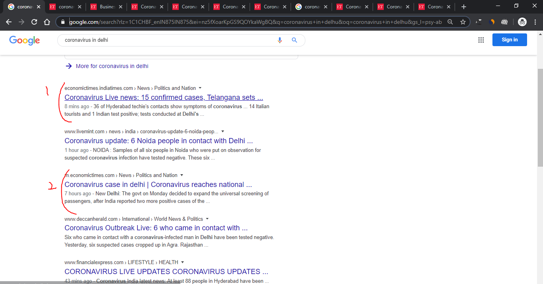Switch to the inactive Google search tab
The height and width of the screenshot is (284, 543).
pyautogui.click(x=311, y=7)
